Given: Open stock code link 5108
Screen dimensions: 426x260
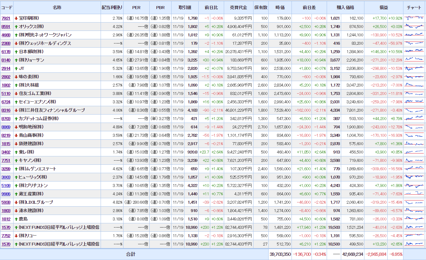Looking at the screenshot, I should (6, 186).
